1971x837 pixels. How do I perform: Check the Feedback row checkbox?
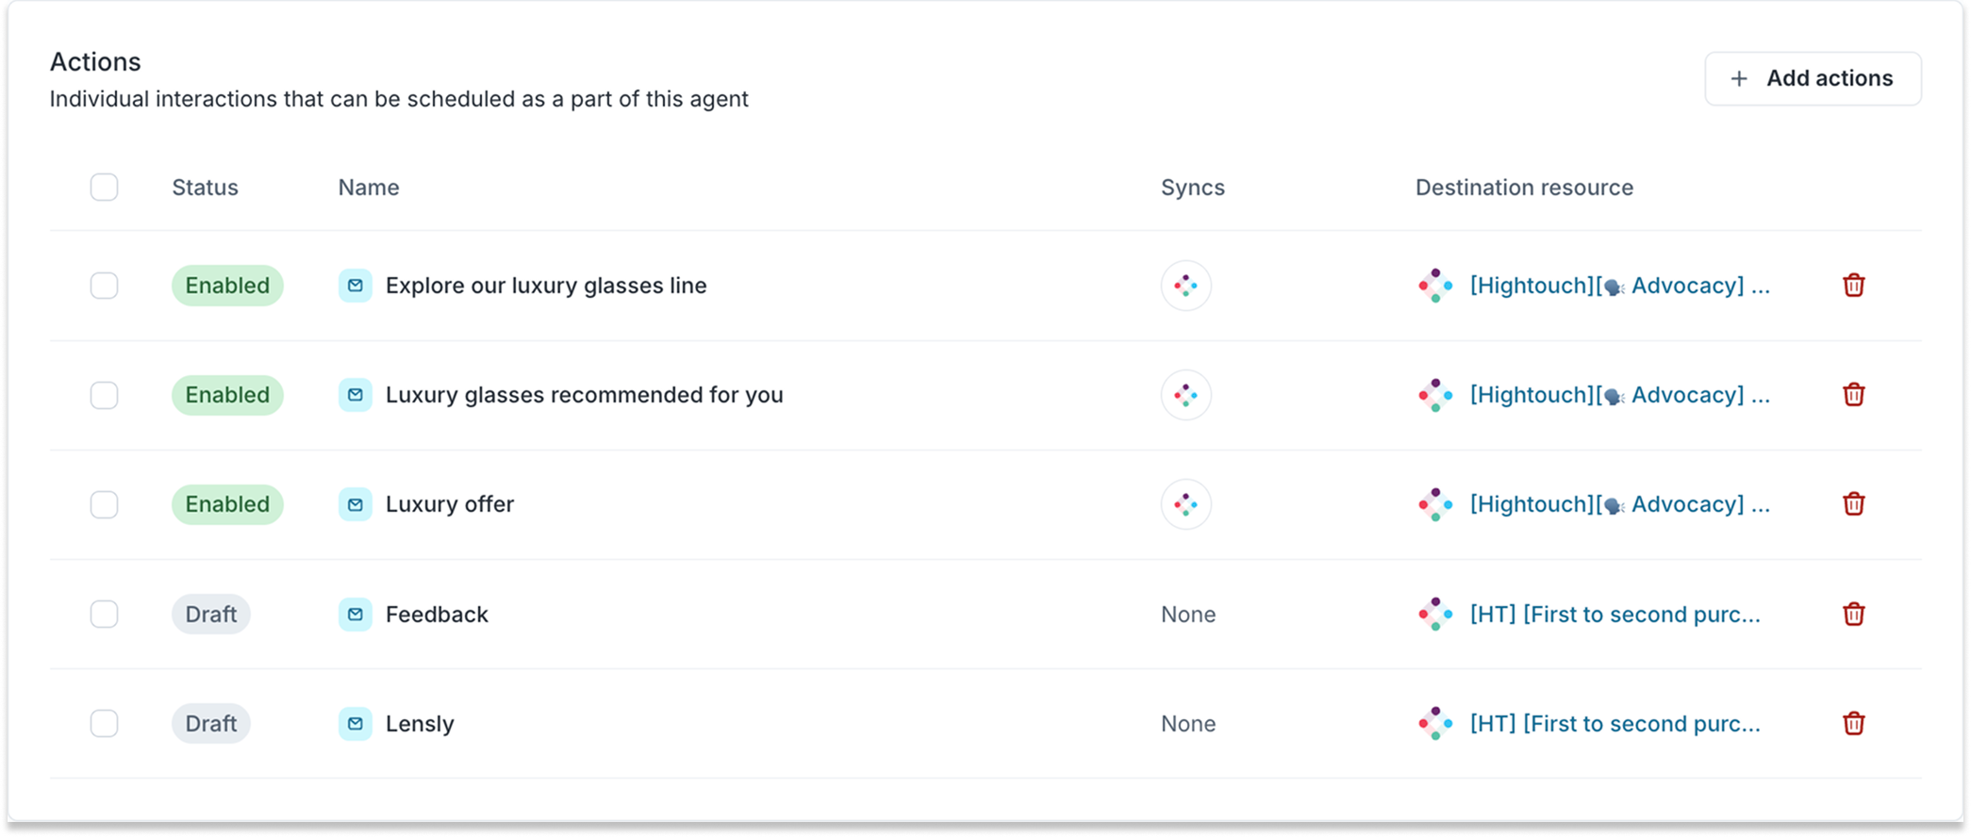(105, 615)
